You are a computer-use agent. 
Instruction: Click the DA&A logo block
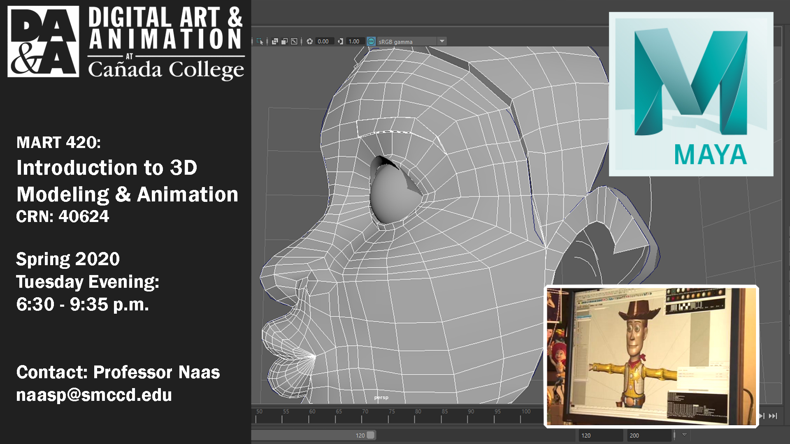click(x=43, y=42)
